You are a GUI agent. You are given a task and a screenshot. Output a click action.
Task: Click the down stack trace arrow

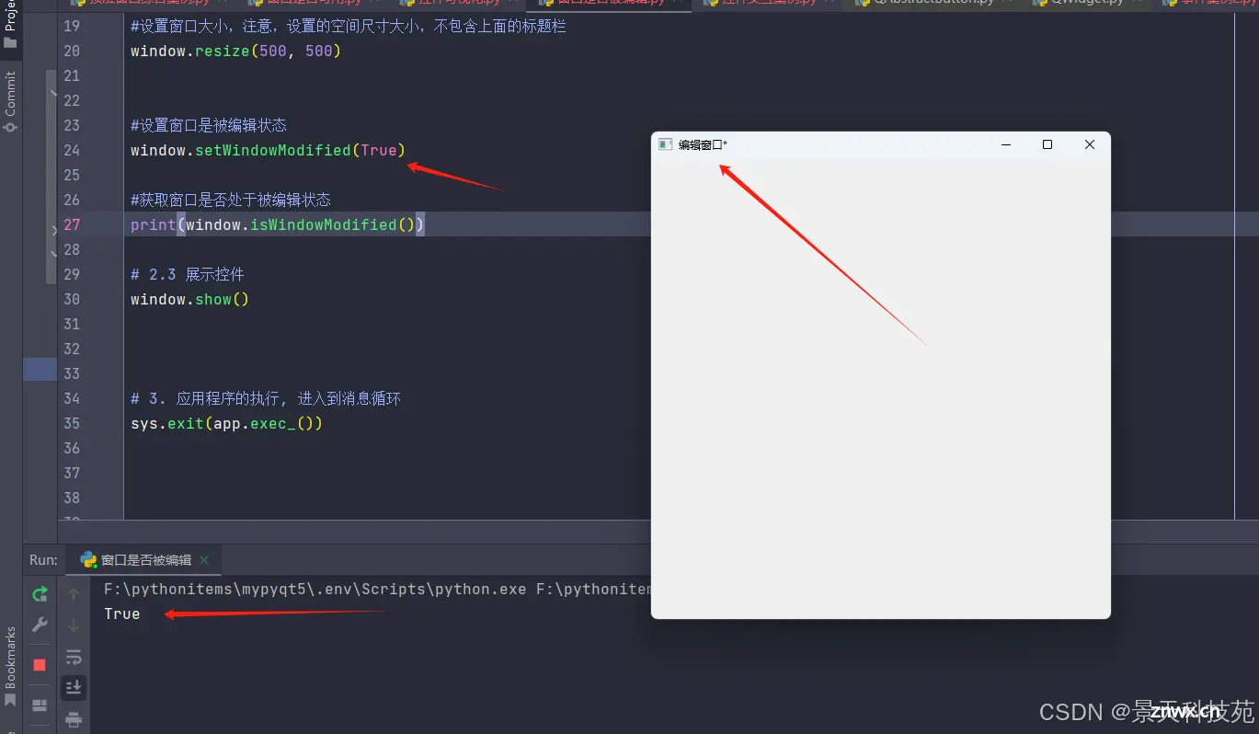[74, 625]
